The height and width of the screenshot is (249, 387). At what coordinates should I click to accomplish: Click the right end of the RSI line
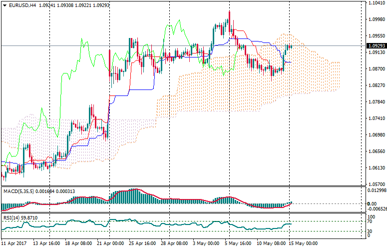tap(291, 224)
